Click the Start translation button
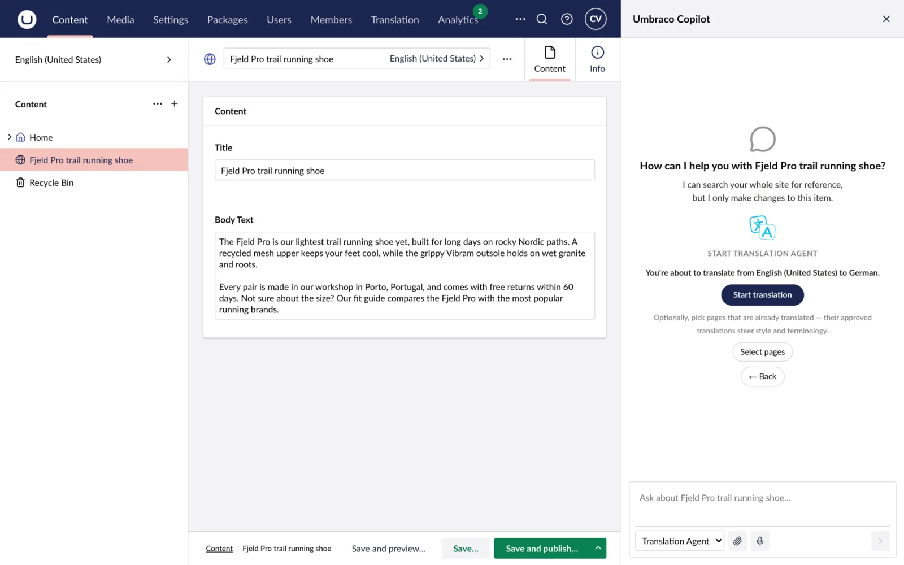Screen dimensions: 904x565 pos(762,295)
